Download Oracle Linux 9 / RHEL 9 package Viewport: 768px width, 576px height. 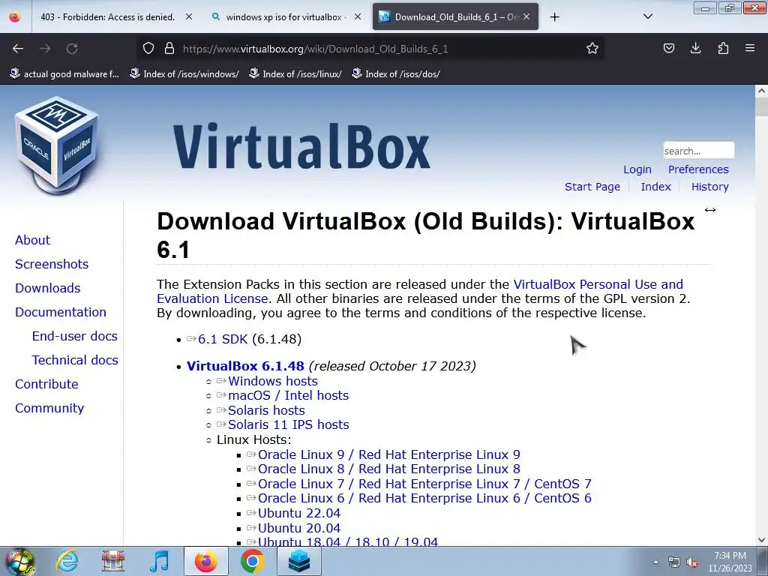(389, 454)
